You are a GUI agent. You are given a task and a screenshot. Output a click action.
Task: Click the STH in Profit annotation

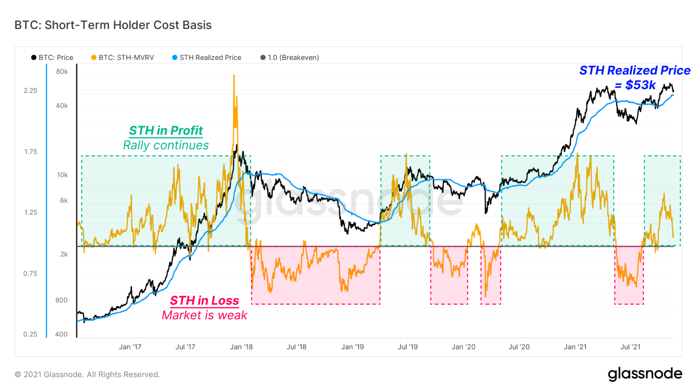(166, 131)
